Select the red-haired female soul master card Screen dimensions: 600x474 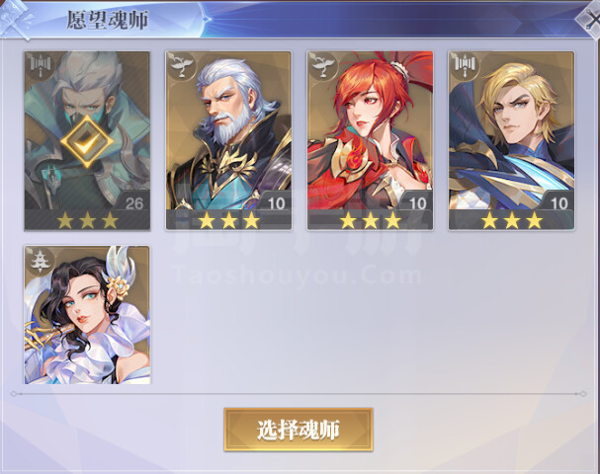coord(370,140)
